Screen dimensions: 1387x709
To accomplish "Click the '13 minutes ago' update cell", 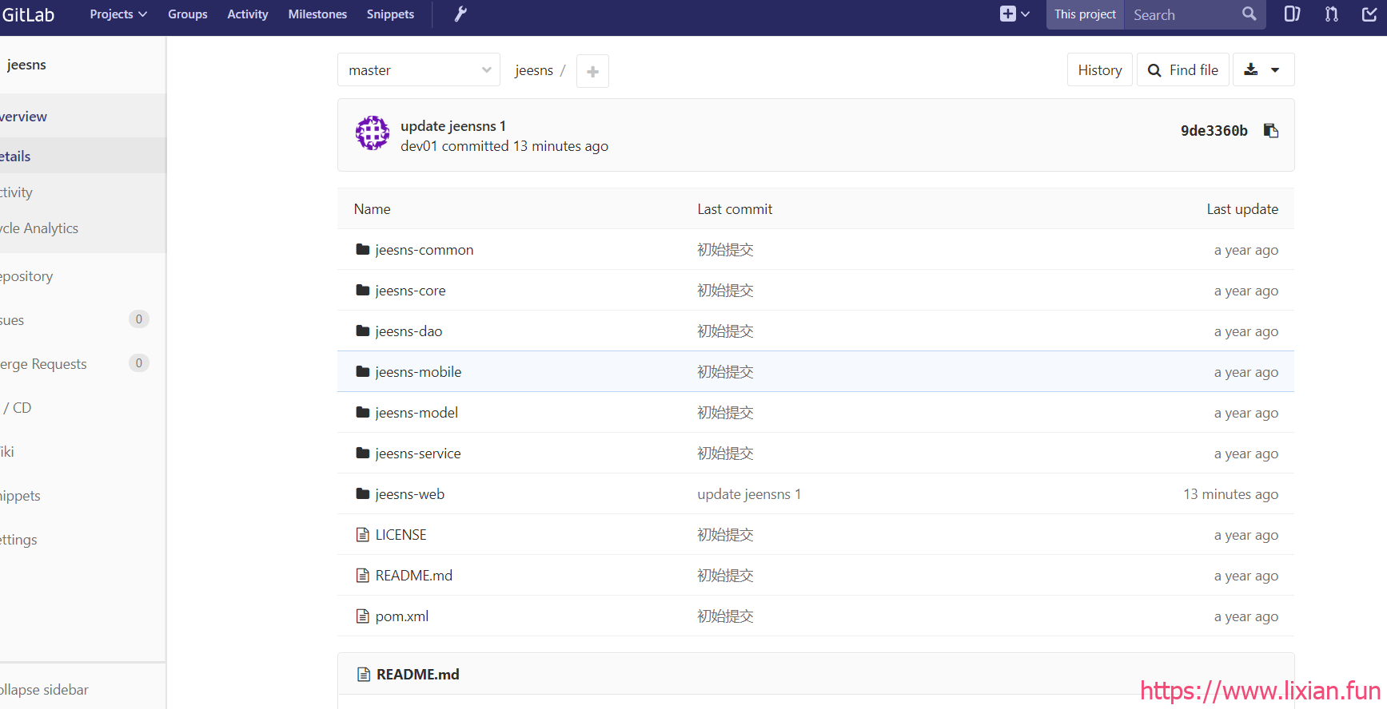I will tap(1230, 494).
